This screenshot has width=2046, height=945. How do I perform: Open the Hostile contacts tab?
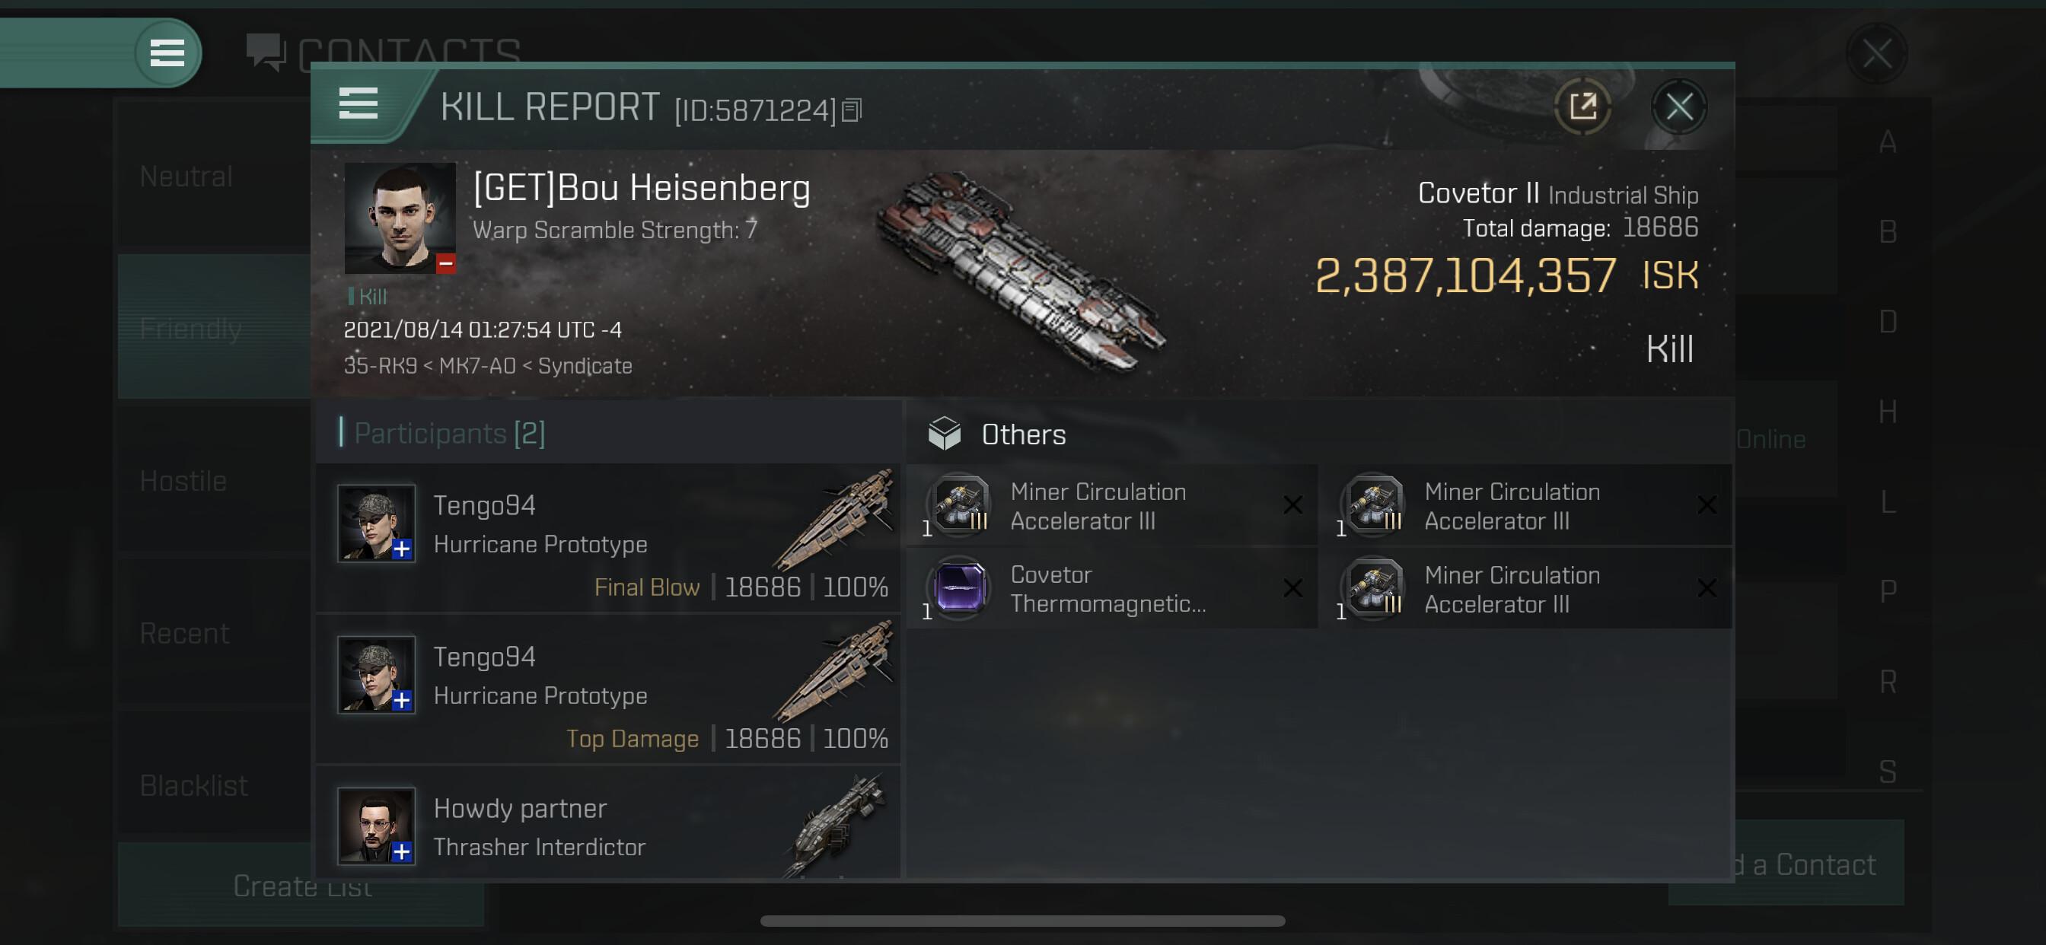183,481
